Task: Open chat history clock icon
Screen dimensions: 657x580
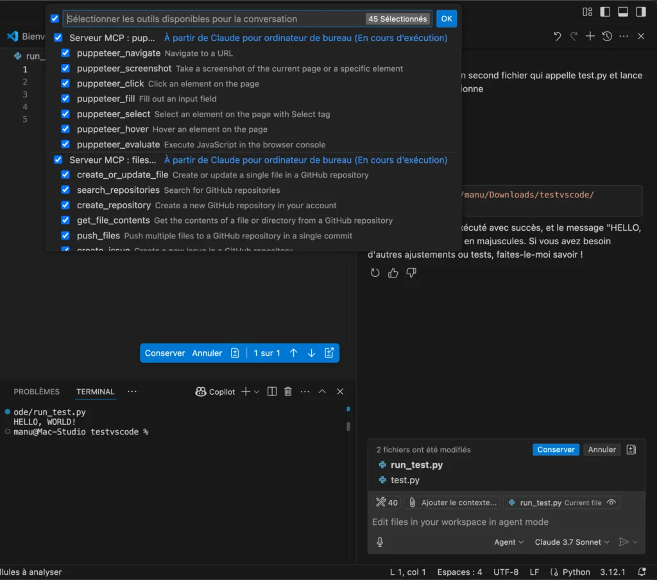Action: 607,37
